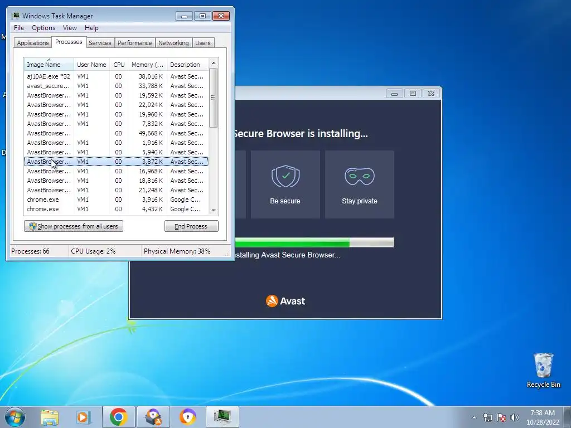Click the Avast installer taskbar icon

153,417
